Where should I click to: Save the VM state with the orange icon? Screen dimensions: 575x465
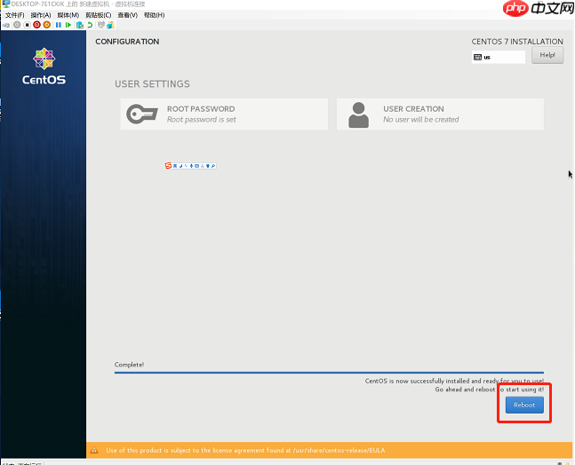point(47,25)
